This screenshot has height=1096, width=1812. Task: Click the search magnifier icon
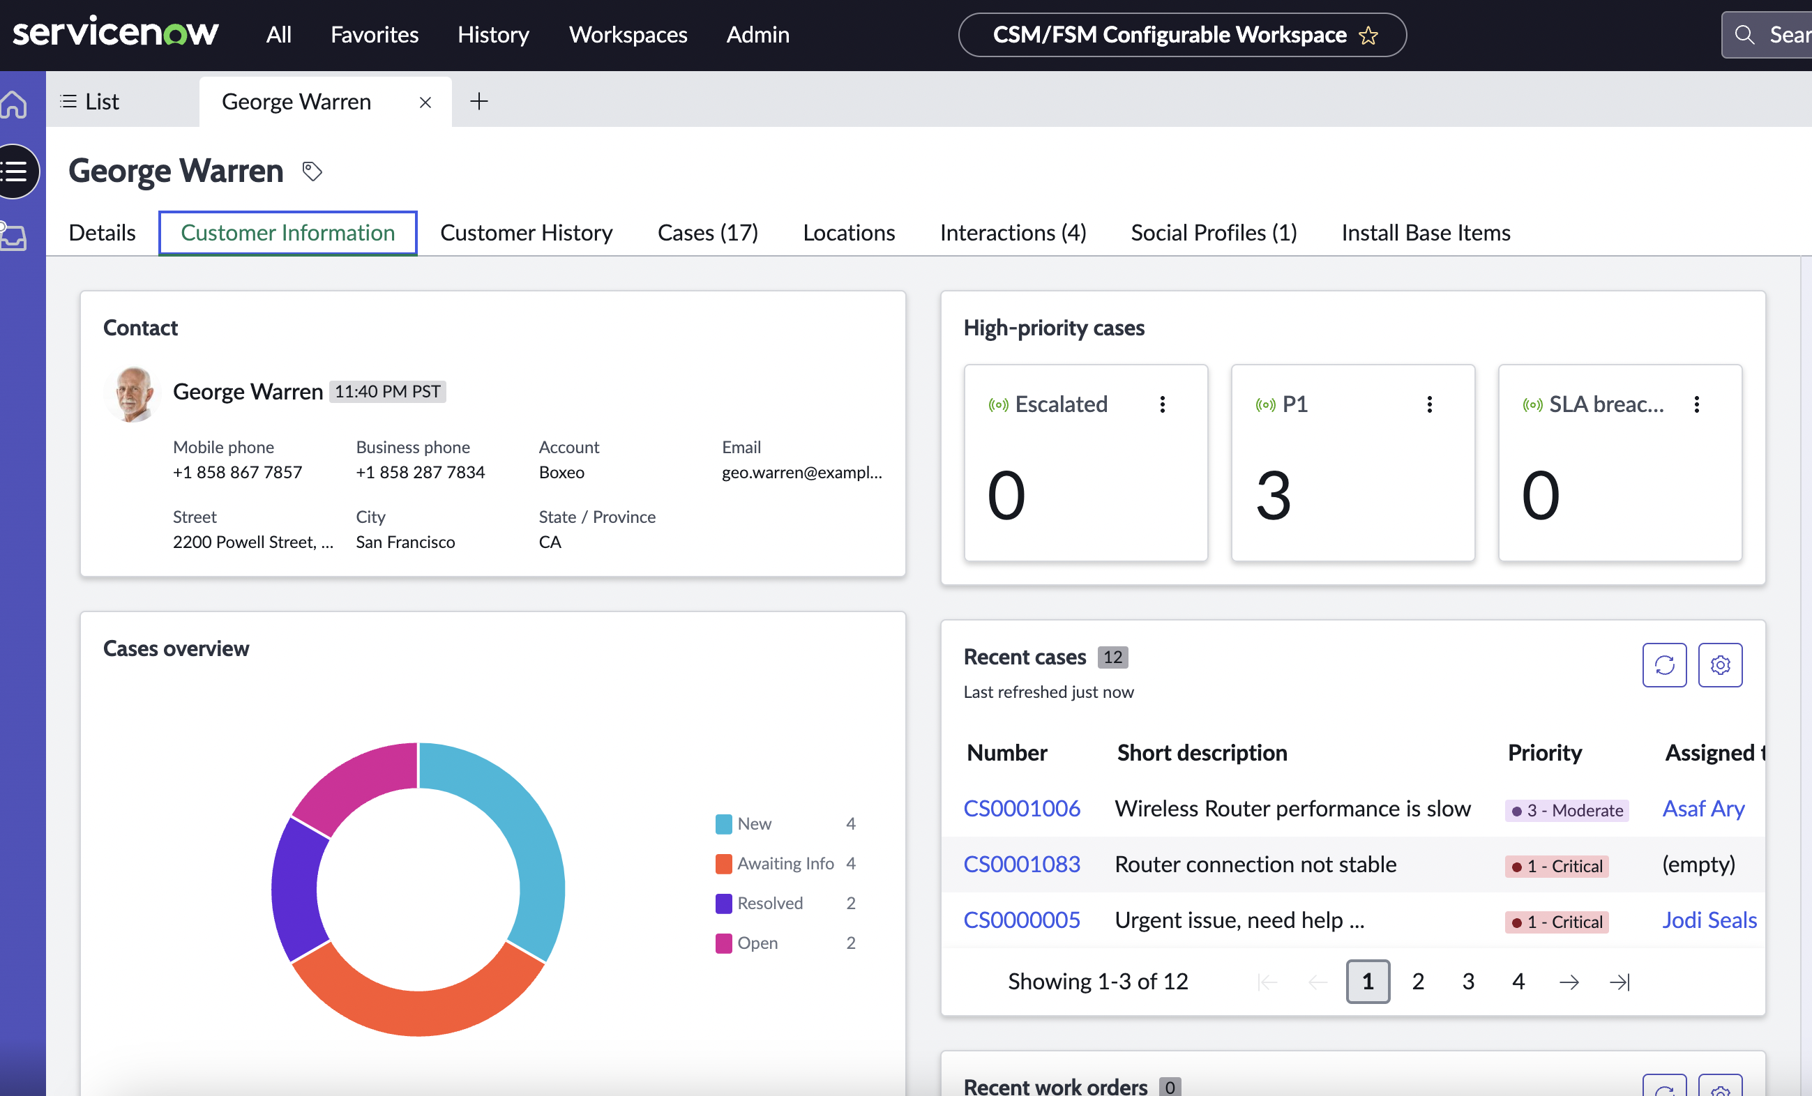1744,35
